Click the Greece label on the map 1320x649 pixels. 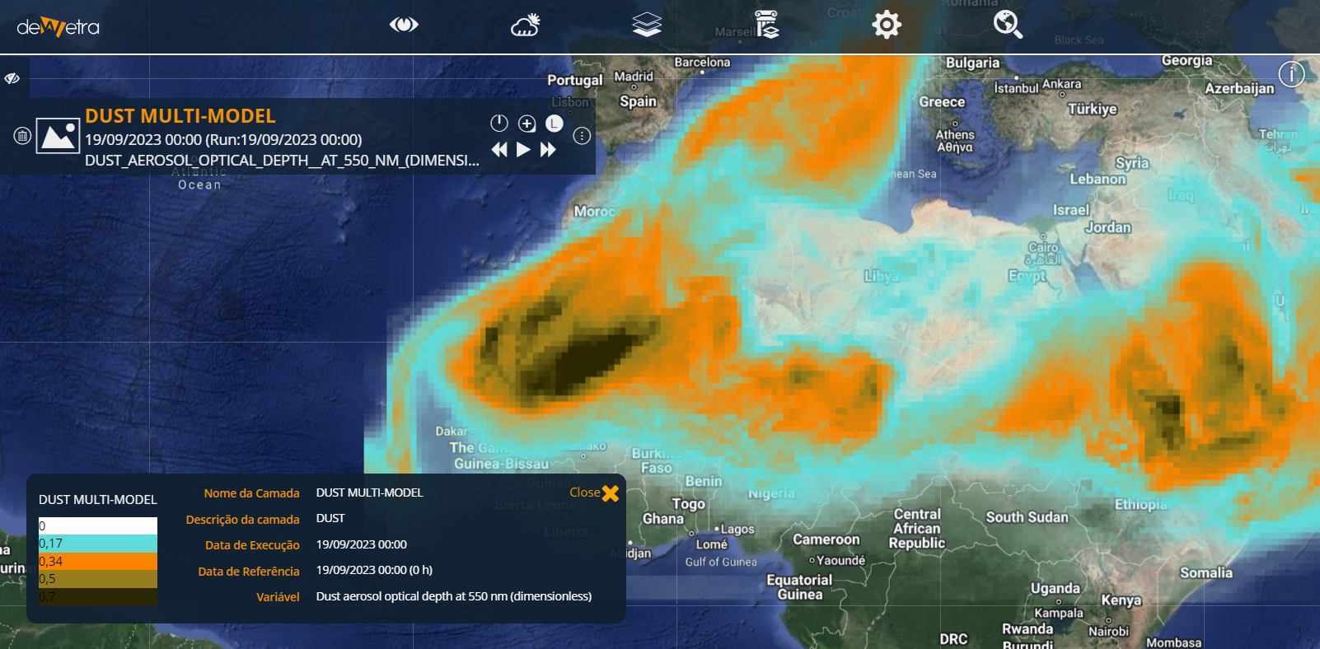[x=942, y=102]
